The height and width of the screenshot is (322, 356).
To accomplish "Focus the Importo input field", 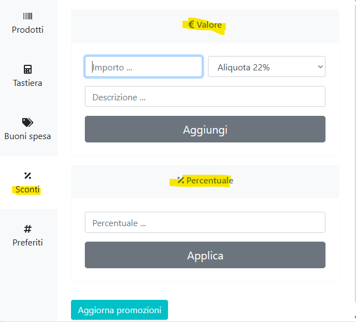I will (144, 67).
